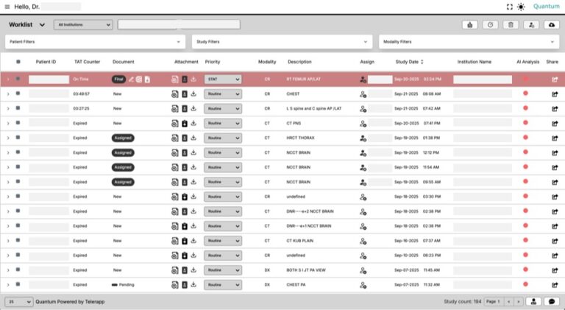The height and width of the screenshot is (310, 565).
Task: Open priority dropdown for CHEST row
Action: click(223, 94)
